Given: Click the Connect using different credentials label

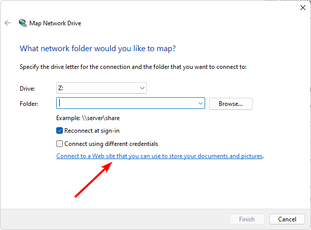Looking at the screenshot, I should click(111, 144).
